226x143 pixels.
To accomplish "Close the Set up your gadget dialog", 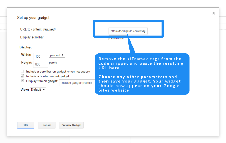I will [214, 13].
